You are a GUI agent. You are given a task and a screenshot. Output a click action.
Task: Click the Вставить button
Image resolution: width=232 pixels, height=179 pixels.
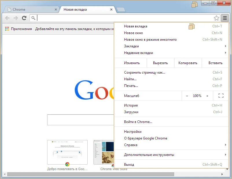coord(215,63)
